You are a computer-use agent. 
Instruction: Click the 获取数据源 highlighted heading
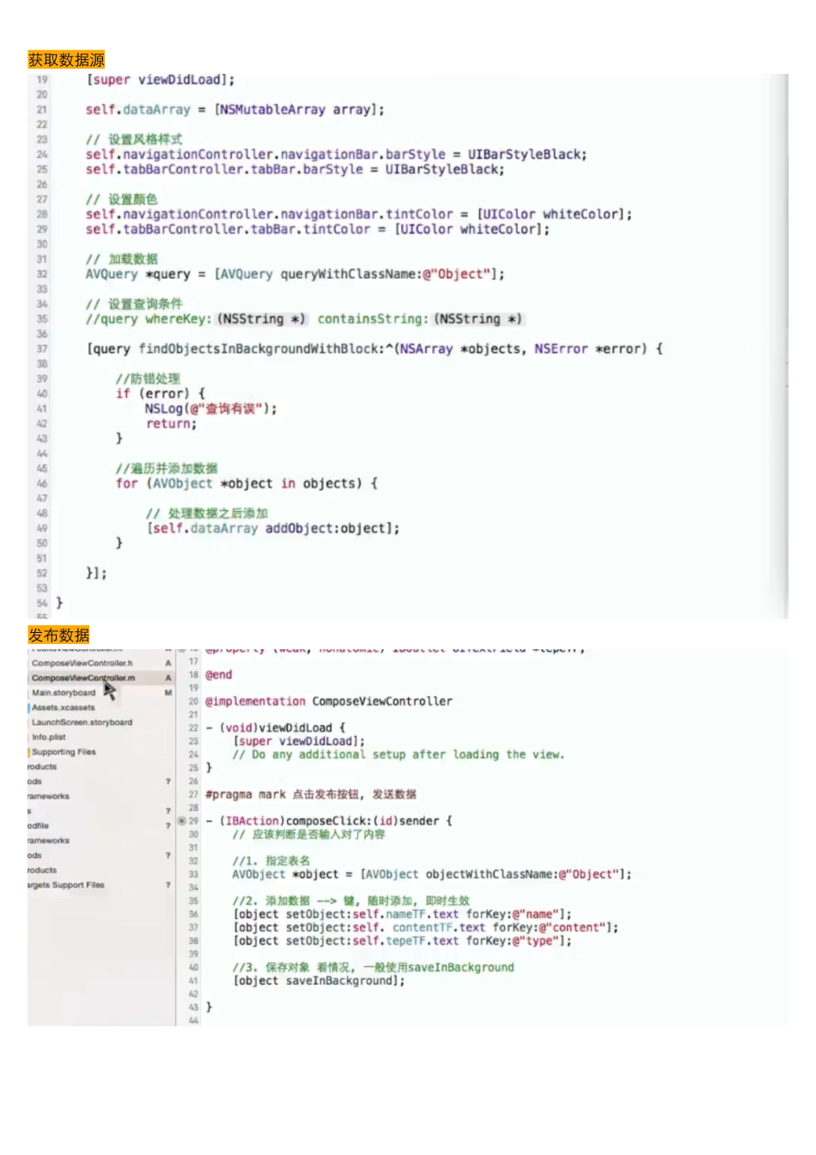click(x=66, y=59)
